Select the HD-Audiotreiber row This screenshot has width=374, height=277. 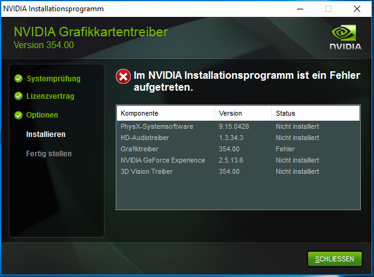(x=238, y=138)
